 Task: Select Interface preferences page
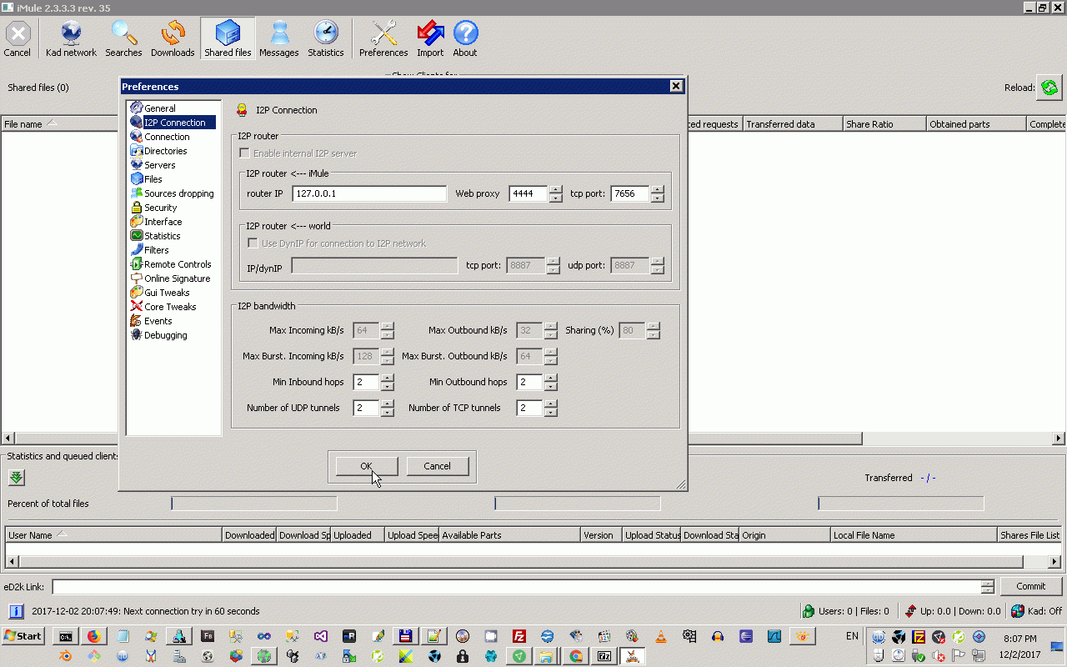point(163,222)
